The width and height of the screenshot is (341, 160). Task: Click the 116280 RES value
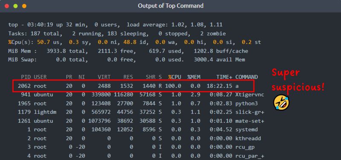pyautogui.click(x=123, y=95)
